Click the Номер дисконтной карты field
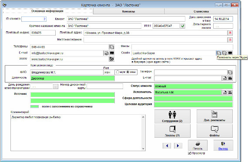The height and width of the screenshot is (162, 248). point(105,86)
